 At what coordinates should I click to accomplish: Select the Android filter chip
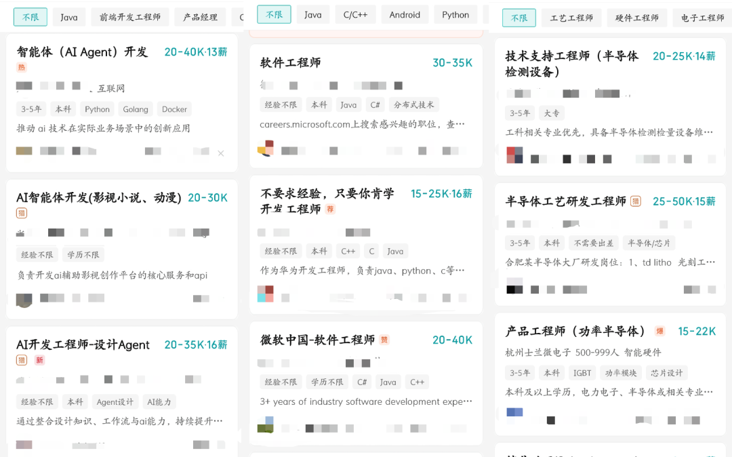point(405,14)
